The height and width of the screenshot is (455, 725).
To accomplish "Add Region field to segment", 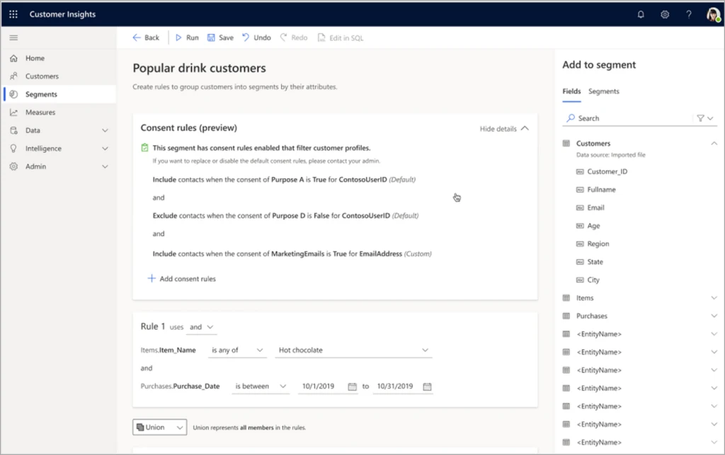I will coord(593,243).
